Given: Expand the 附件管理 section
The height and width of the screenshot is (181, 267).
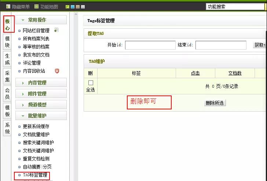Looking at the screenshot, I should coord(41,94).
